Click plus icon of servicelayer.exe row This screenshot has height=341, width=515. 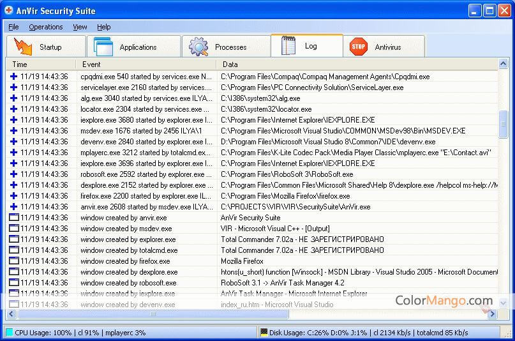click(13, 87)
